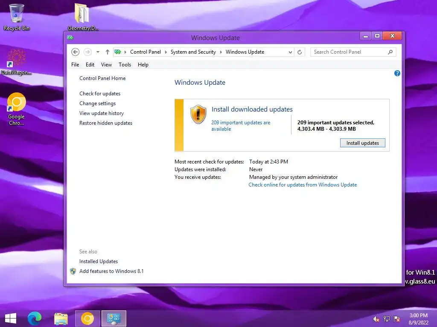Click the Forward navigation arrow

(x=87, y=52)
